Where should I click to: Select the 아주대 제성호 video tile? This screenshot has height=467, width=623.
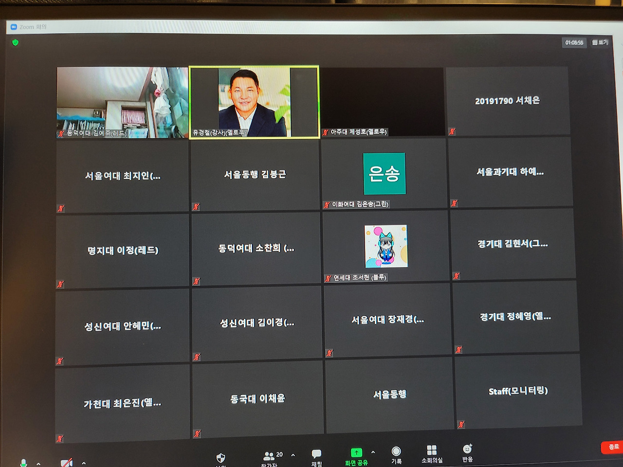click(x=383, y=102)
